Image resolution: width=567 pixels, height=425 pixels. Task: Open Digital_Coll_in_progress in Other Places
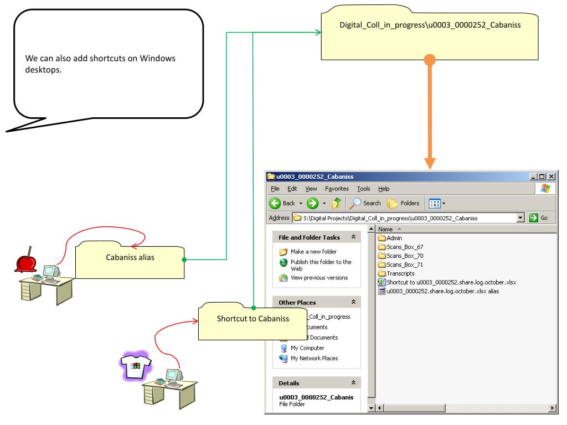(x=329, y=317)
